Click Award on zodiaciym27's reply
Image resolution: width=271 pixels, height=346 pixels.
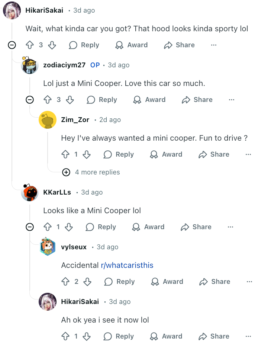[x=149, y=100]
